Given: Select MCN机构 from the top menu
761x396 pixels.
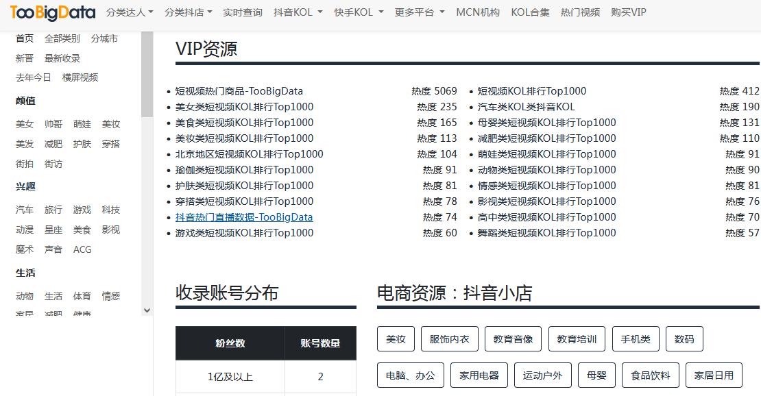Looking at the screenshot, I should click(477, 12).
